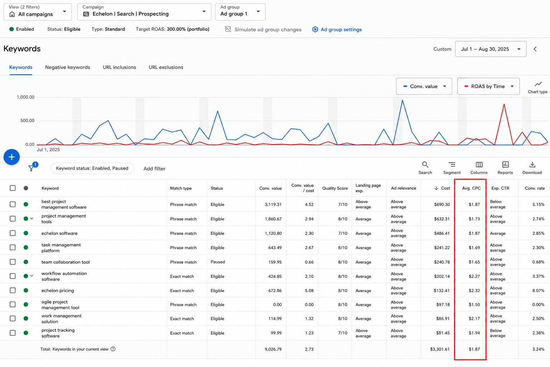Screen dimensions: 550x367
Task: Check the echelon software row
Action: [x=13, y=233]
